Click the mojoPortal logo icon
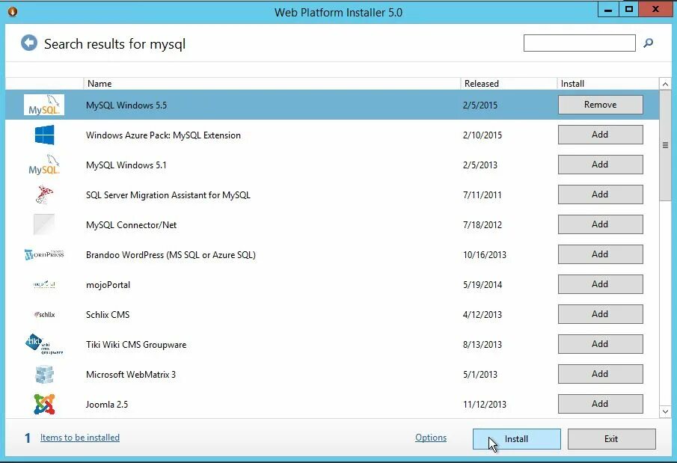 click(44, 284)
